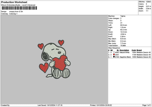Click thread code 1009
Screen dimensions: 152x107
tap(134, 57)
